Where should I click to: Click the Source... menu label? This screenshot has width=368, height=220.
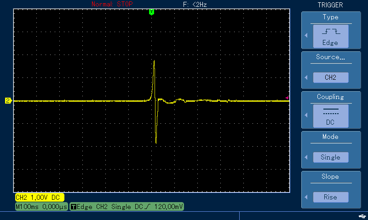[x=330, y=57]
